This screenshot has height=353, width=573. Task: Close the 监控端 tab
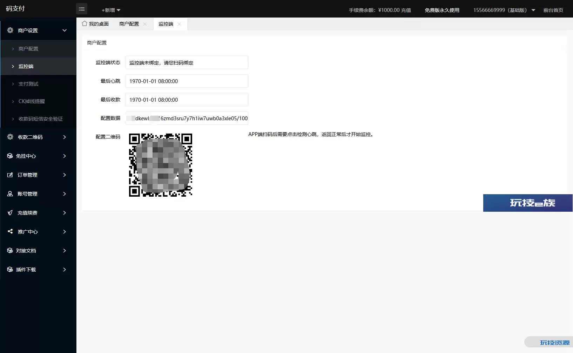179,24
